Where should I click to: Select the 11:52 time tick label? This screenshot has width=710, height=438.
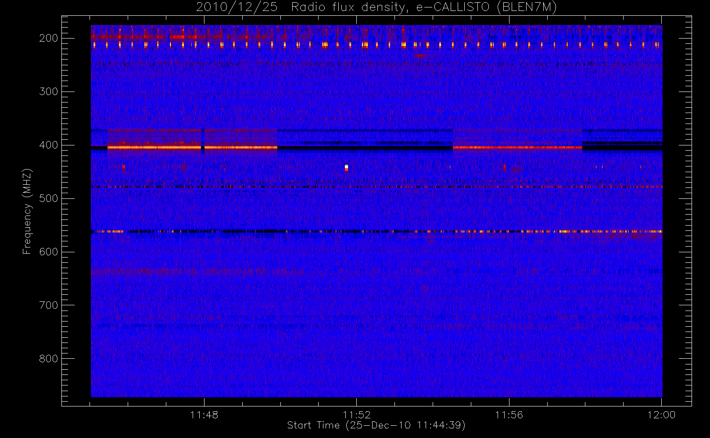[x=356, y=415]
